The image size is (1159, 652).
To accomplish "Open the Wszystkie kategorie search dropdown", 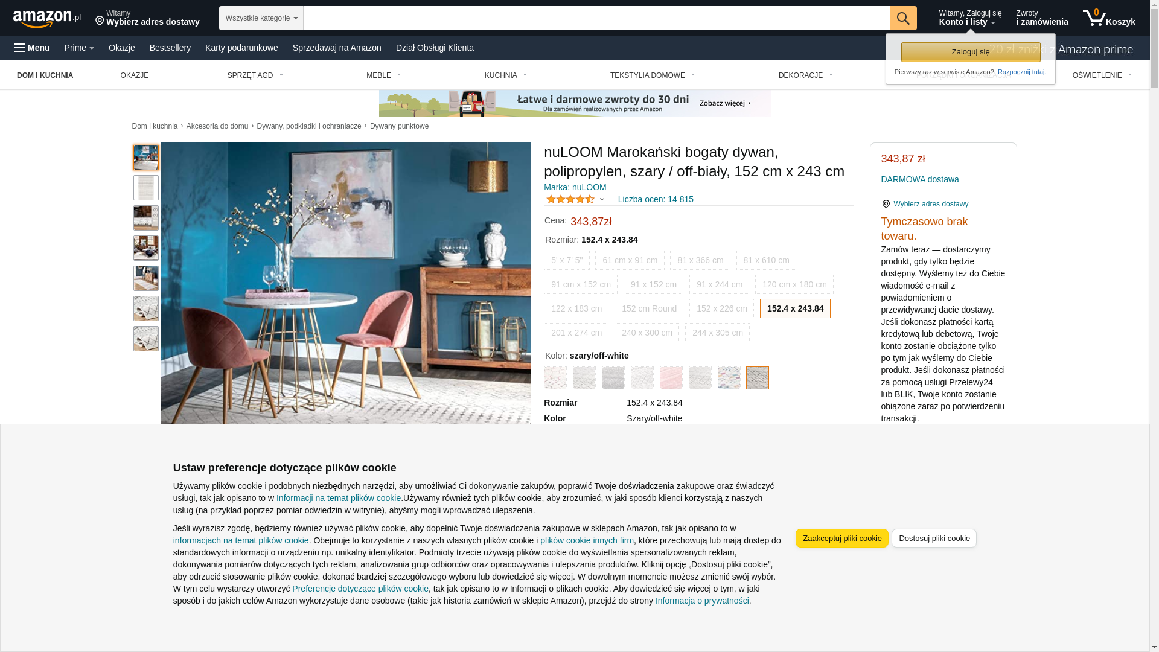I will click(x=261, y=18).
